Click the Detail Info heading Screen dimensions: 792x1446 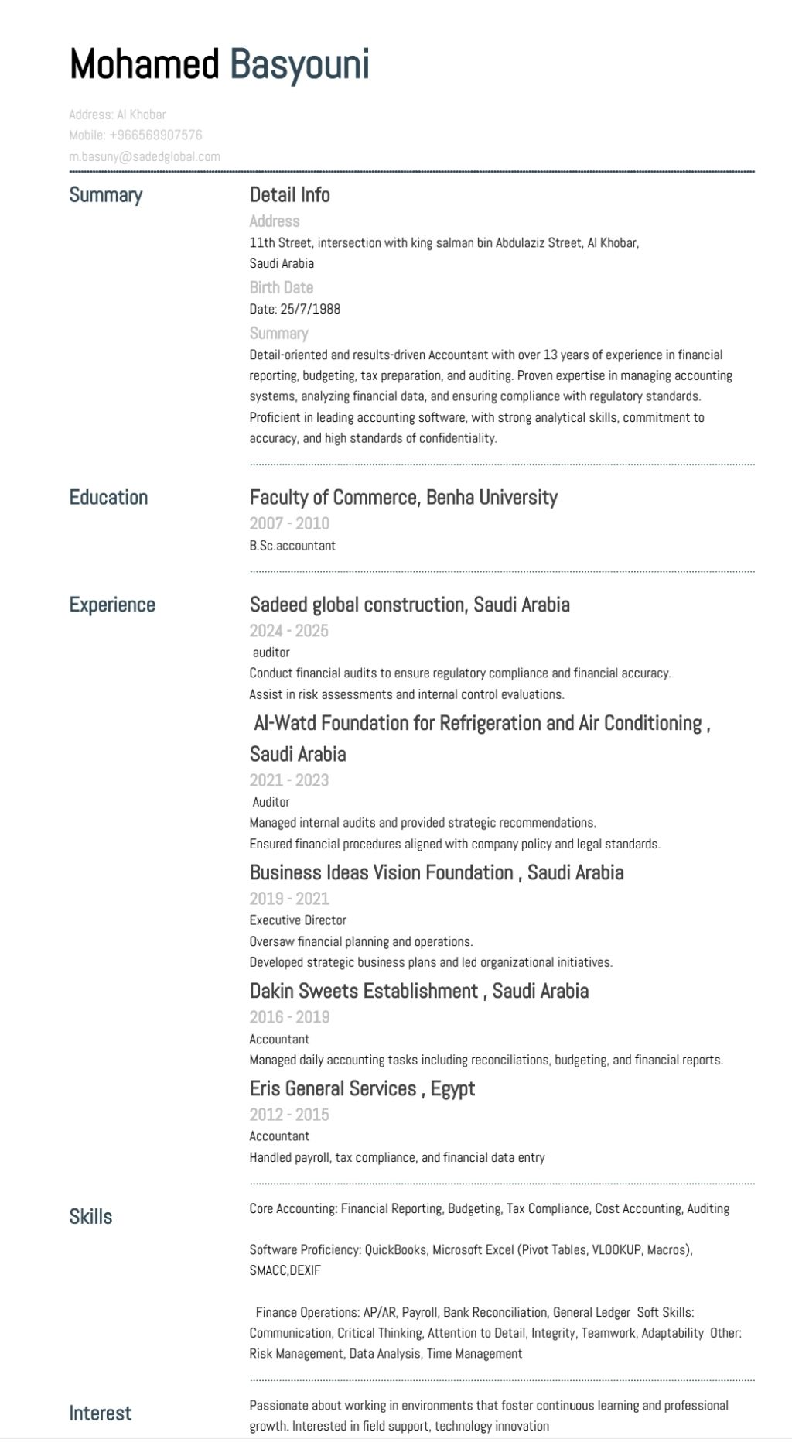289,195
